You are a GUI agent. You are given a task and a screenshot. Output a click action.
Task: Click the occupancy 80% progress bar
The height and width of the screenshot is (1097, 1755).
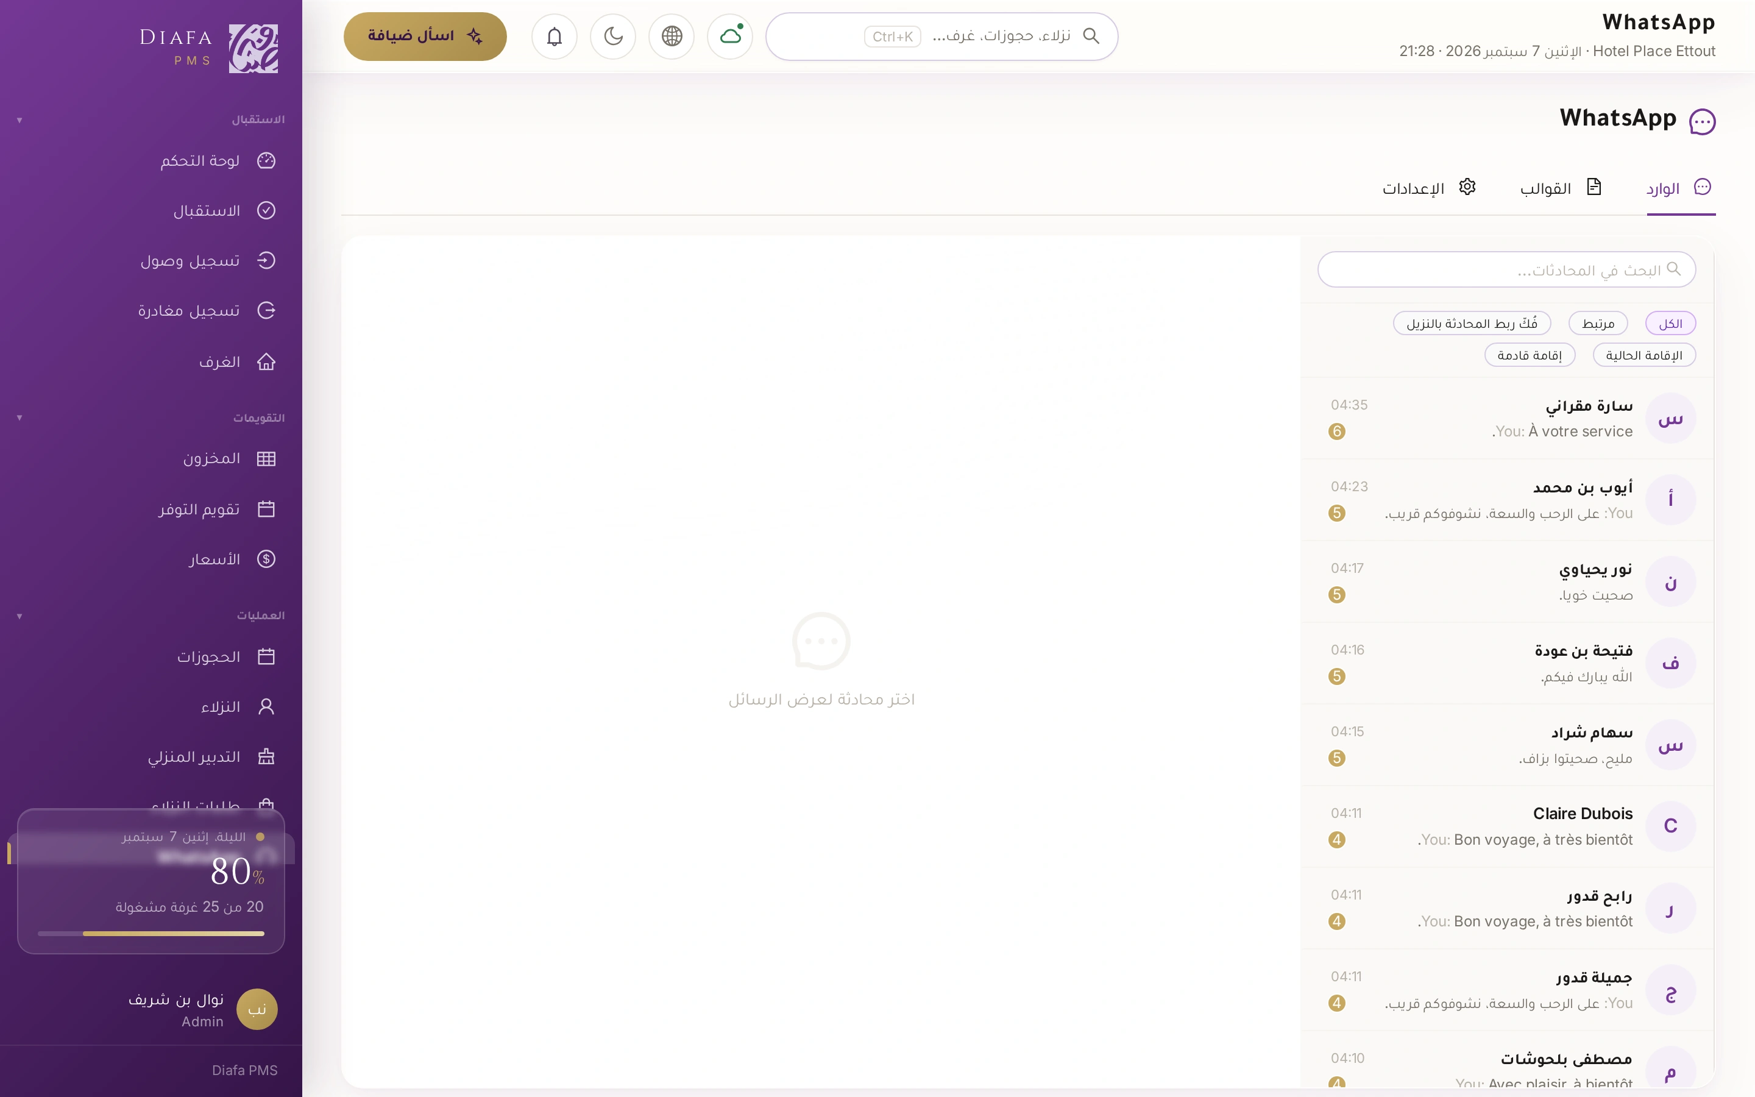(x=151, y=934)
